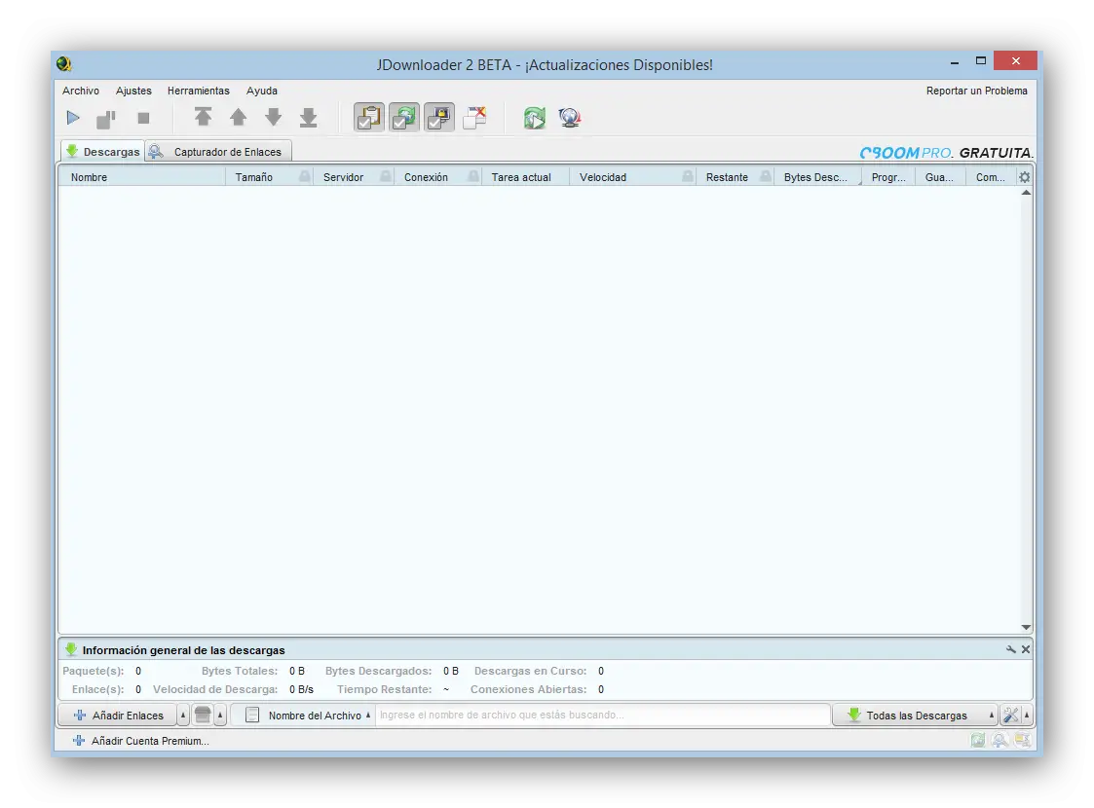The image size is (1094, 808).
Task: Open the Archivo menu
Action: 81,91
